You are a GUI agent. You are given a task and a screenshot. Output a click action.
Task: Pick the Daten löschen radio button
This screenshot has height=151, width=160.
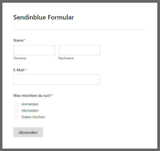point(16,117)
